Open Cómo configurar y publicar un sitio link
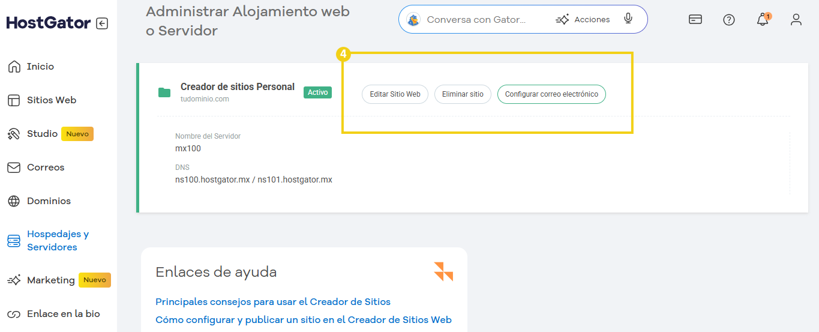819x332 pixels. click(304, 320)
